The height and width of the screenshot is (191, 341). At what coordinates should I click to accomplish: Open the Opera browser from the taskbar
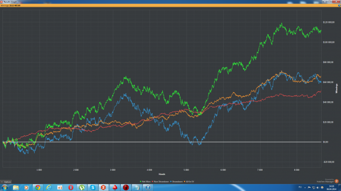71,188
